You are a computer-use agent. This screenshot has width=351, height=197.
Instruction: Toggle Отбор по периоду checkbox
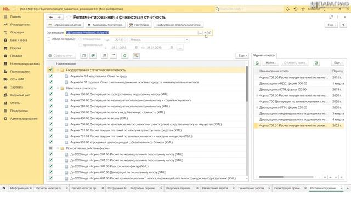pyautogui.click(x=49, y=39)
